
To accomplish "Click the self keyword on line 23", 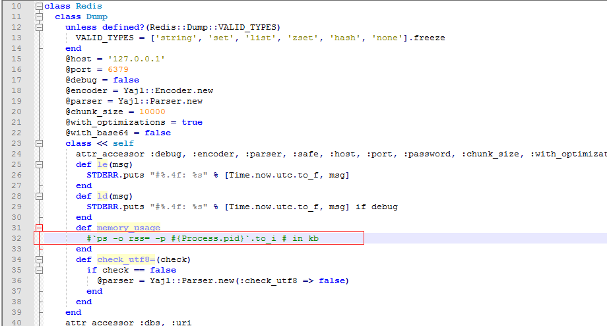I will point(123,143).
